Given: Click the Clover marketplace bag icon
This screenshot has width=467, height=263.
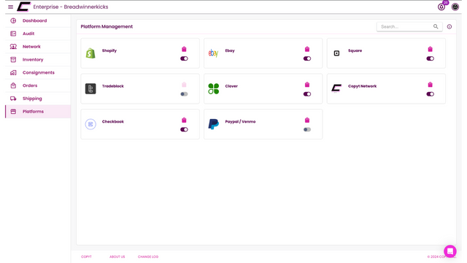Looking at the screenshot, I should [307, 85].
